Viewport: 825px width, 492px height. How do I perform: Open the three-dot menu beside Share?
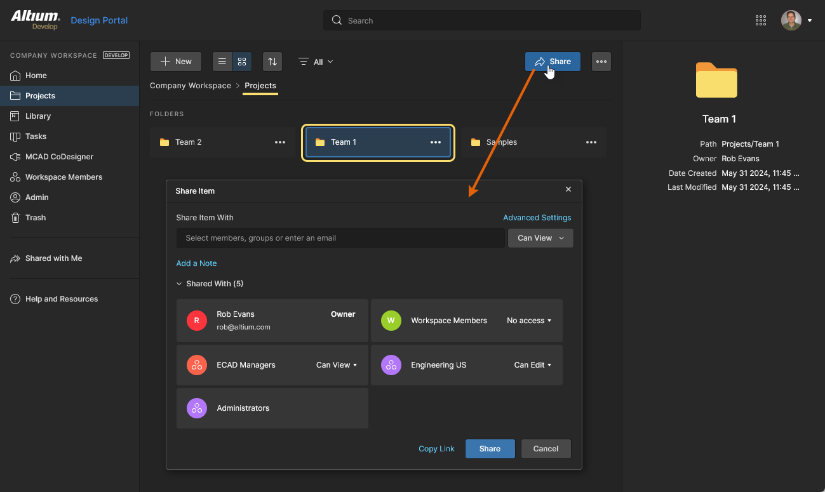coord(601,62)
